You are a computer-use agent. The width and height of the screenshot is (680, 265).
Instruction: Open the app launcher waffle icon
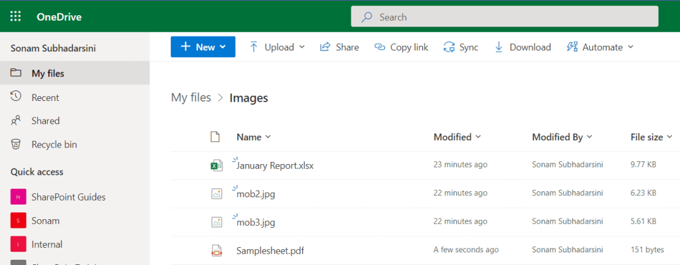click(x=16, y=17)
